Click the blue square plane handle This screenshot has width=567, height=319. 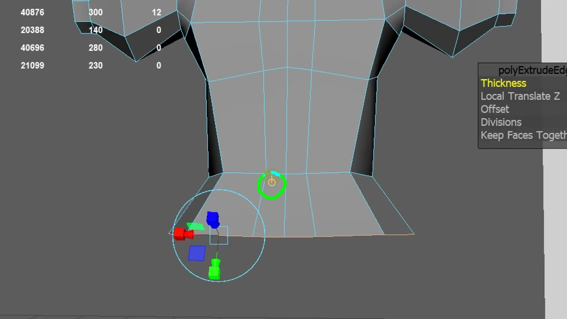pos(197,253)
